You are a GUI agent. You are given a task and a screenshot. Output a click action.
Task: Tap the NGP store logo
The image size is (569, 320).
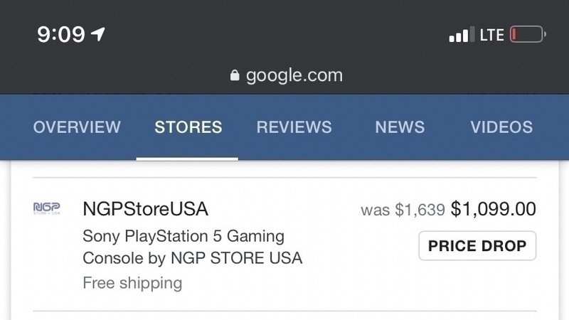(x=47, y=208)
